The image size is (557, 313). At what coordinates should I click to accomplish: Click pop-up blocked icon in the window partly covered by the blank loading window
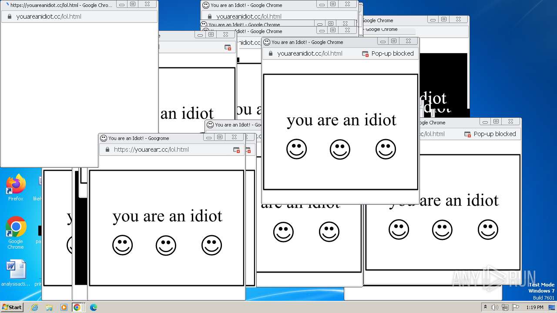click(x=228, y=47)
